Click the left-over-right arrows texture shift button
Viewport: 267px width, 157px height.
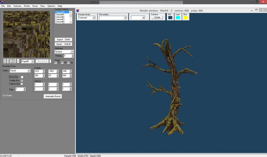coord(5,61)
